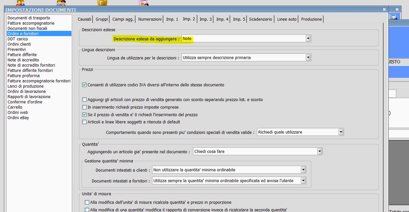This screenshot has height=212, width=409.
Task: Open the 'Chiedi cosa fare' dropdown
Action: [x=320, y=152]
